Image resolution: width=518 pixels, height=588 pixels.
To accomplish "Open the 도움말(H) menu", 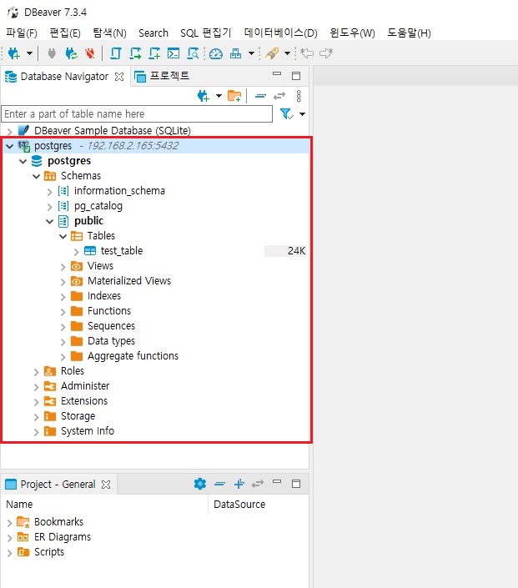I will pyautogui.click(x=409, y=33).
